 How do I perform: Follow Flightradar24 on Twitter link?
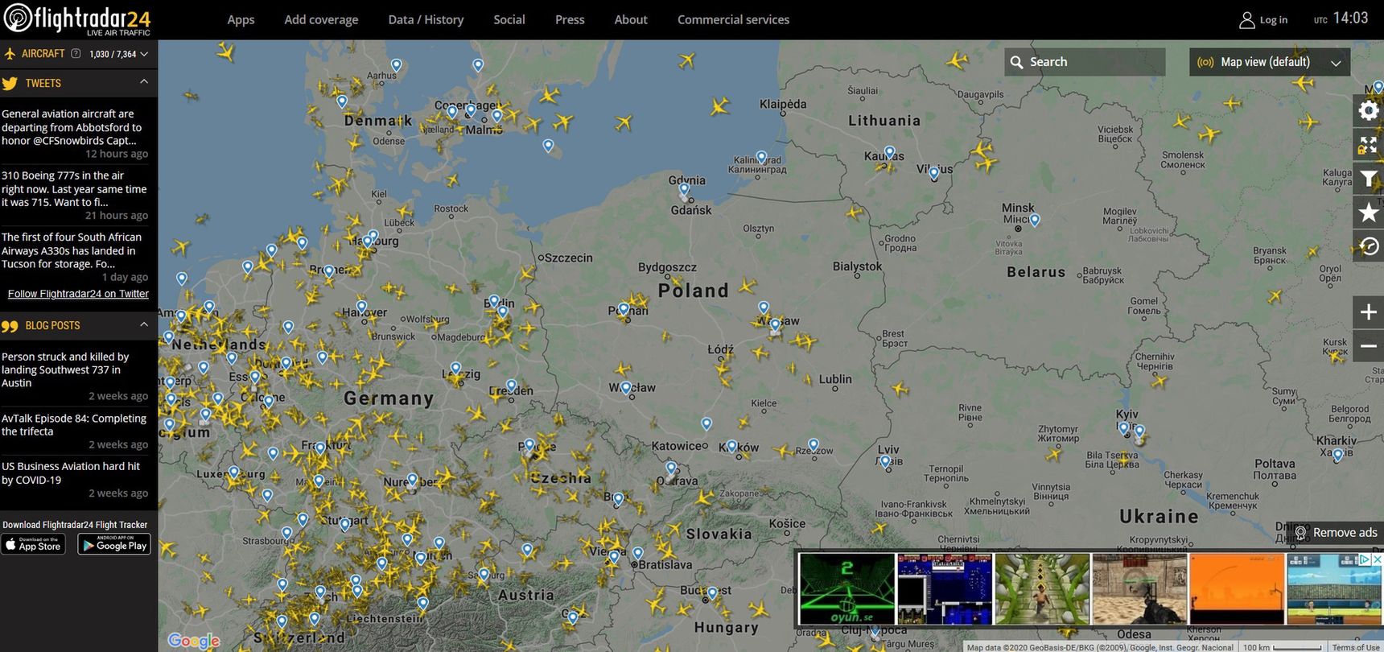point(78,294)
